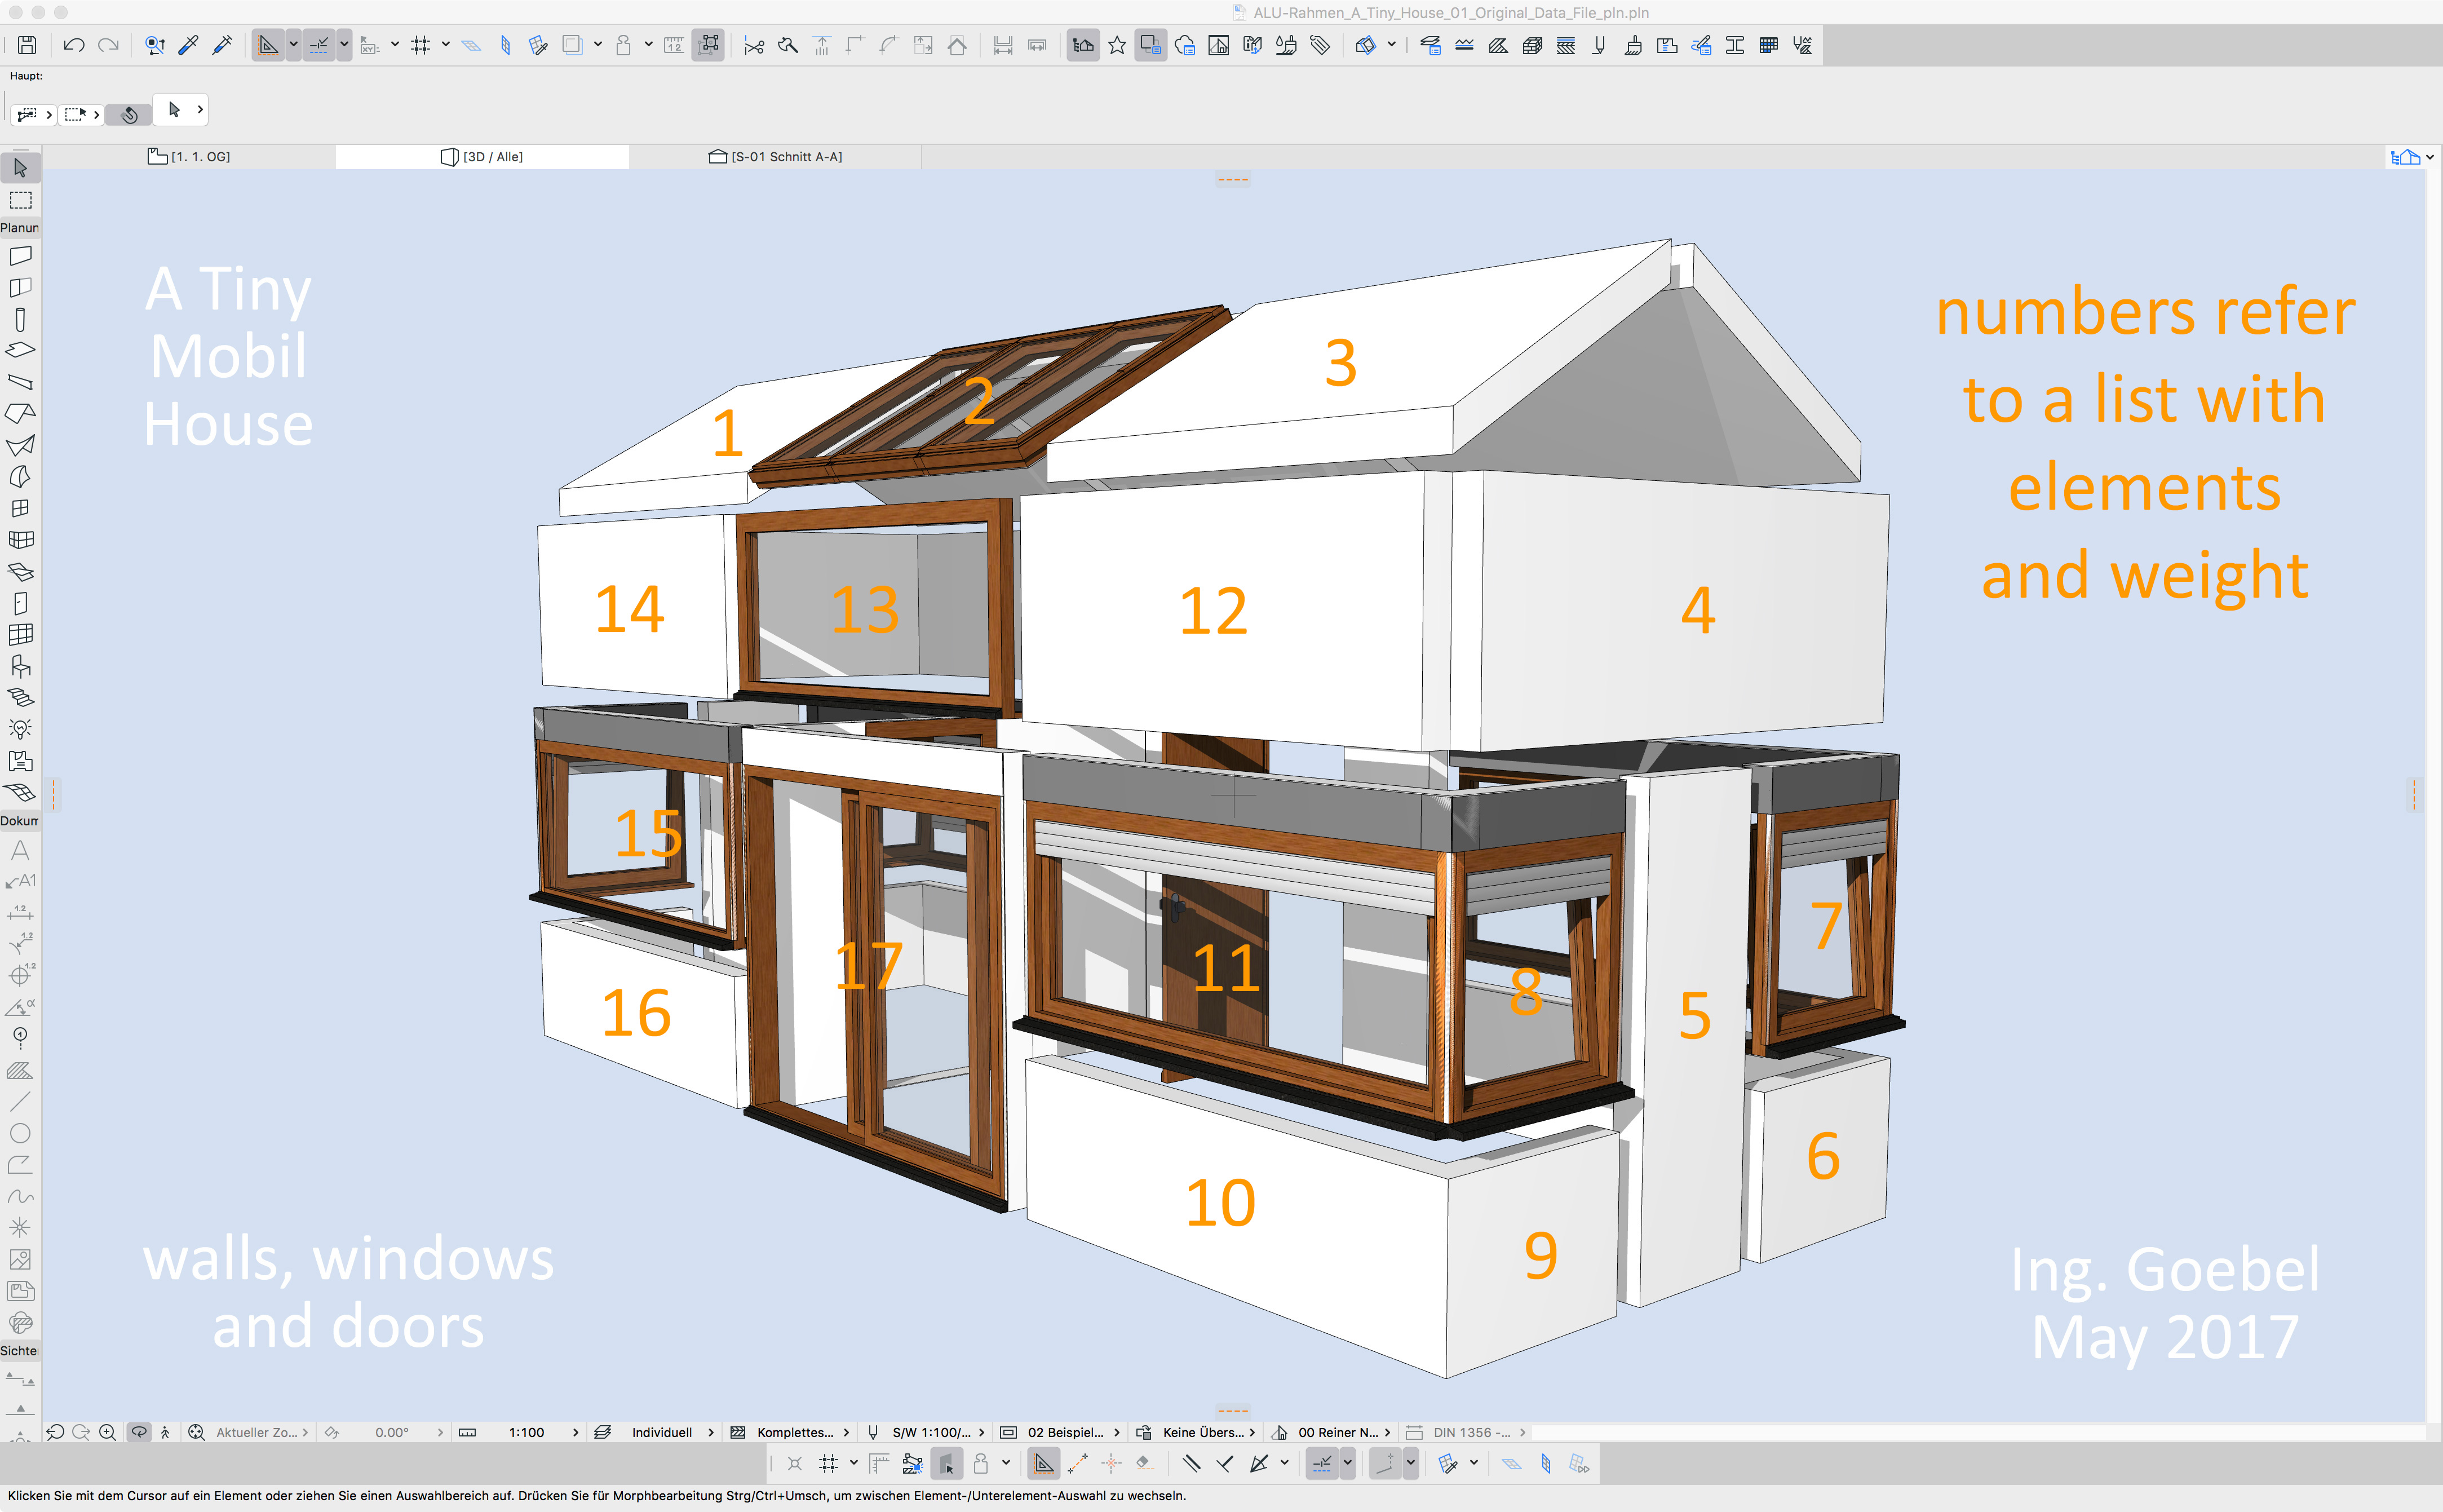Viewport: 2443px width, 1512px height.
Task: Click the scissors split tool icon
Action: coord(754,45)
